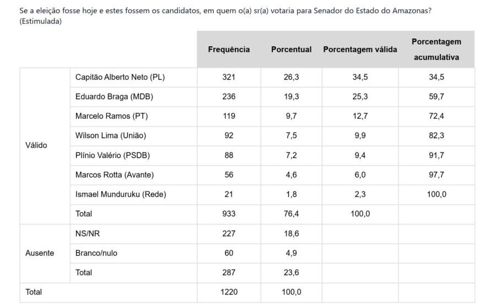Screen dimensions: 496x306
Task: Click the Frequência column header
Action: pyautogui.click(x=229, y=50)
